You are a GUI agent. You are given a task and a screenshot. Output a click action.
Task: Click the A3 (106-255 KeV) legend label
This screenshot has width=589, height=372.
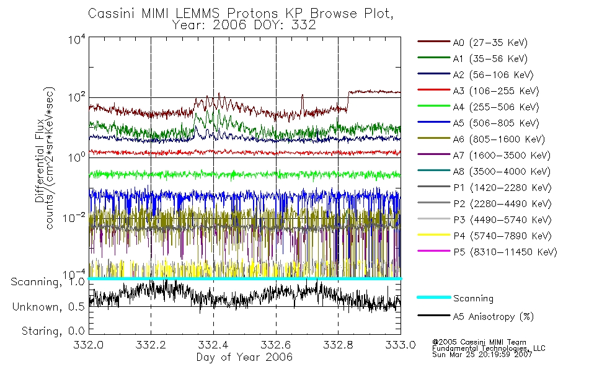pos(496,91)
